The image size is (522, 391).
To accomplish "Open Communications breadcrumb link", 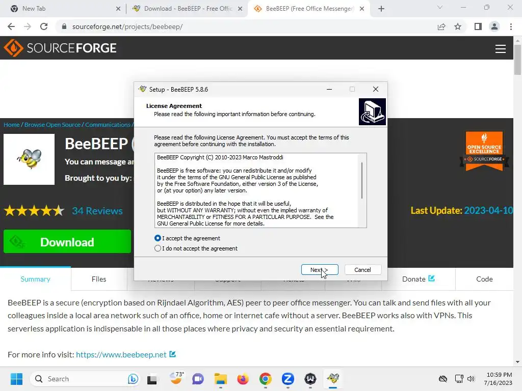I will pos(108,125).
